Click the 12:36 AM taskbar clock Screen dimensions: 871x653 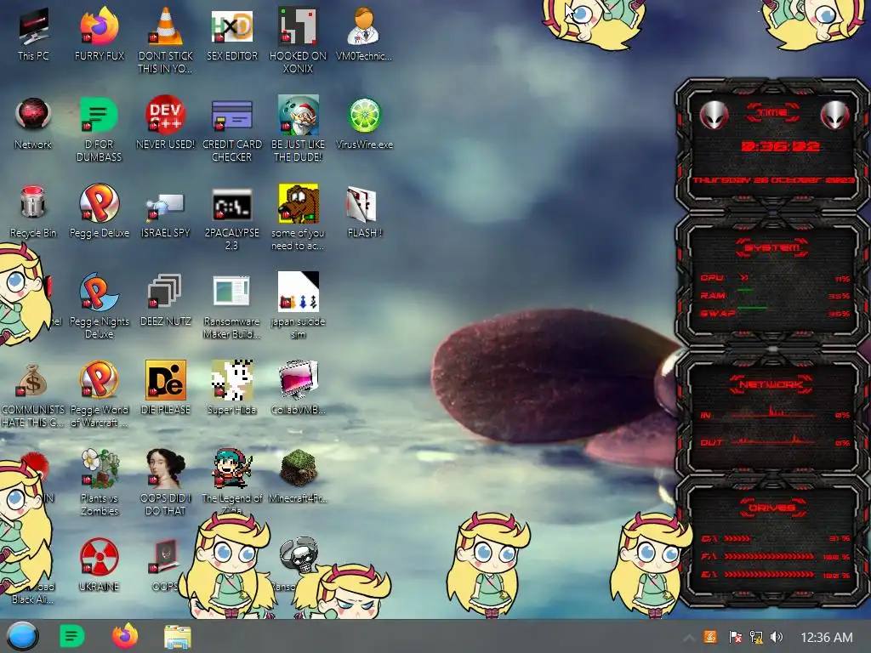(826, 638)
